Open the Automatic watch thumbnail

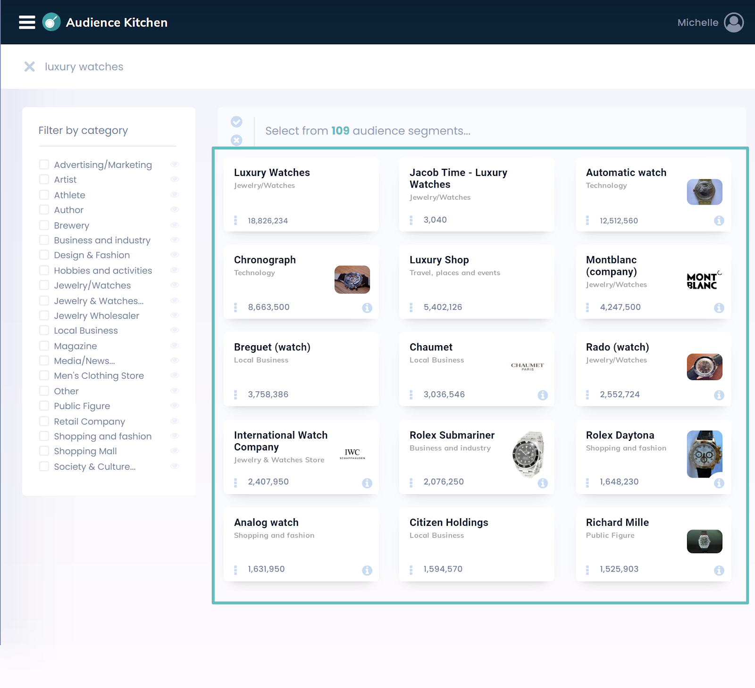click(705, 192)
